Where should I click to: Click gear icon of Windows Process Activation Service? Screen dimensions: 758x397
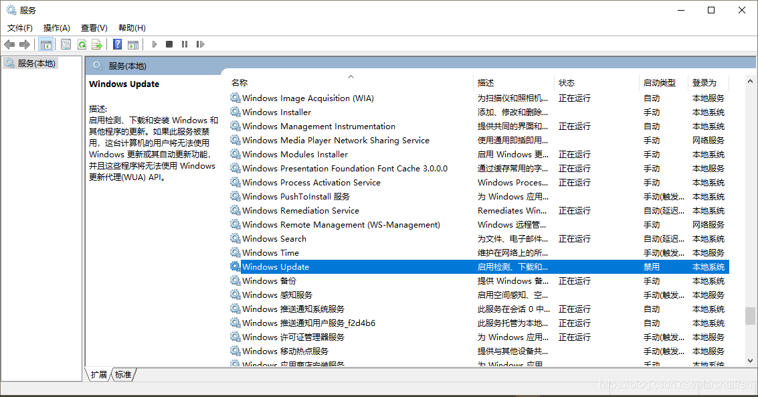click(x=235, y=182)
